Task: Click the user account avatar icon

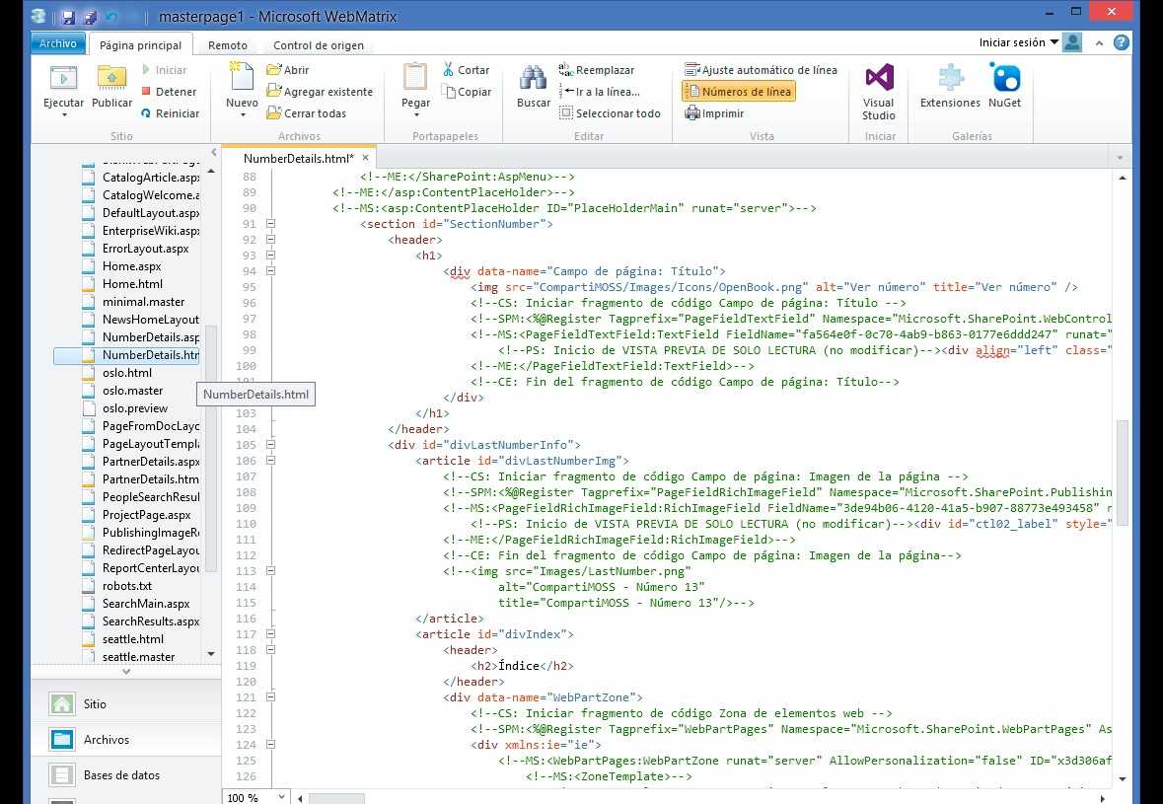Action: pyautogui.click(x=1072, y=42)
